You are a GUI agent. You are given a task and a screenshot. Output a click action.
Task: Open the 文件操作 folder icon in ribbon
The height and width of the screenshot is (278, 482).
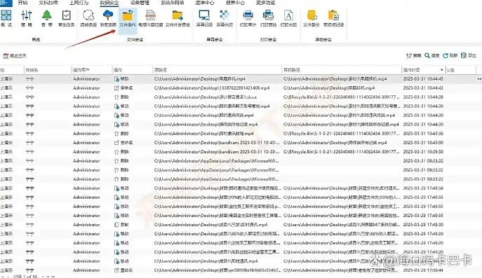click(x=127, y=15)
